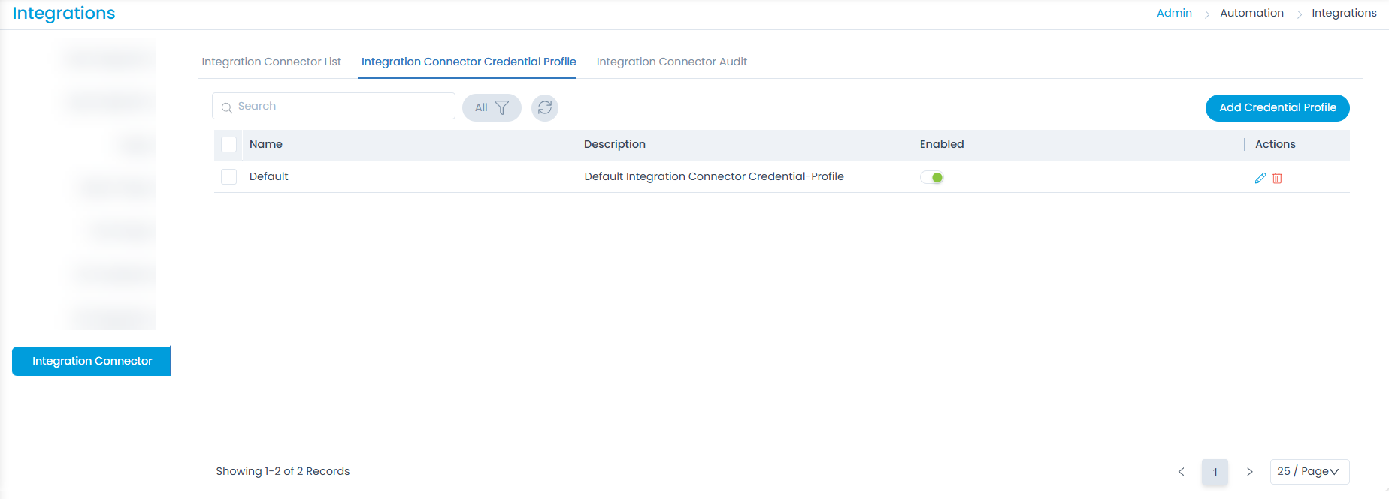1389x499 pixels.
Task: Check the Default row checkbox
Action: click(x=229, y=176)
